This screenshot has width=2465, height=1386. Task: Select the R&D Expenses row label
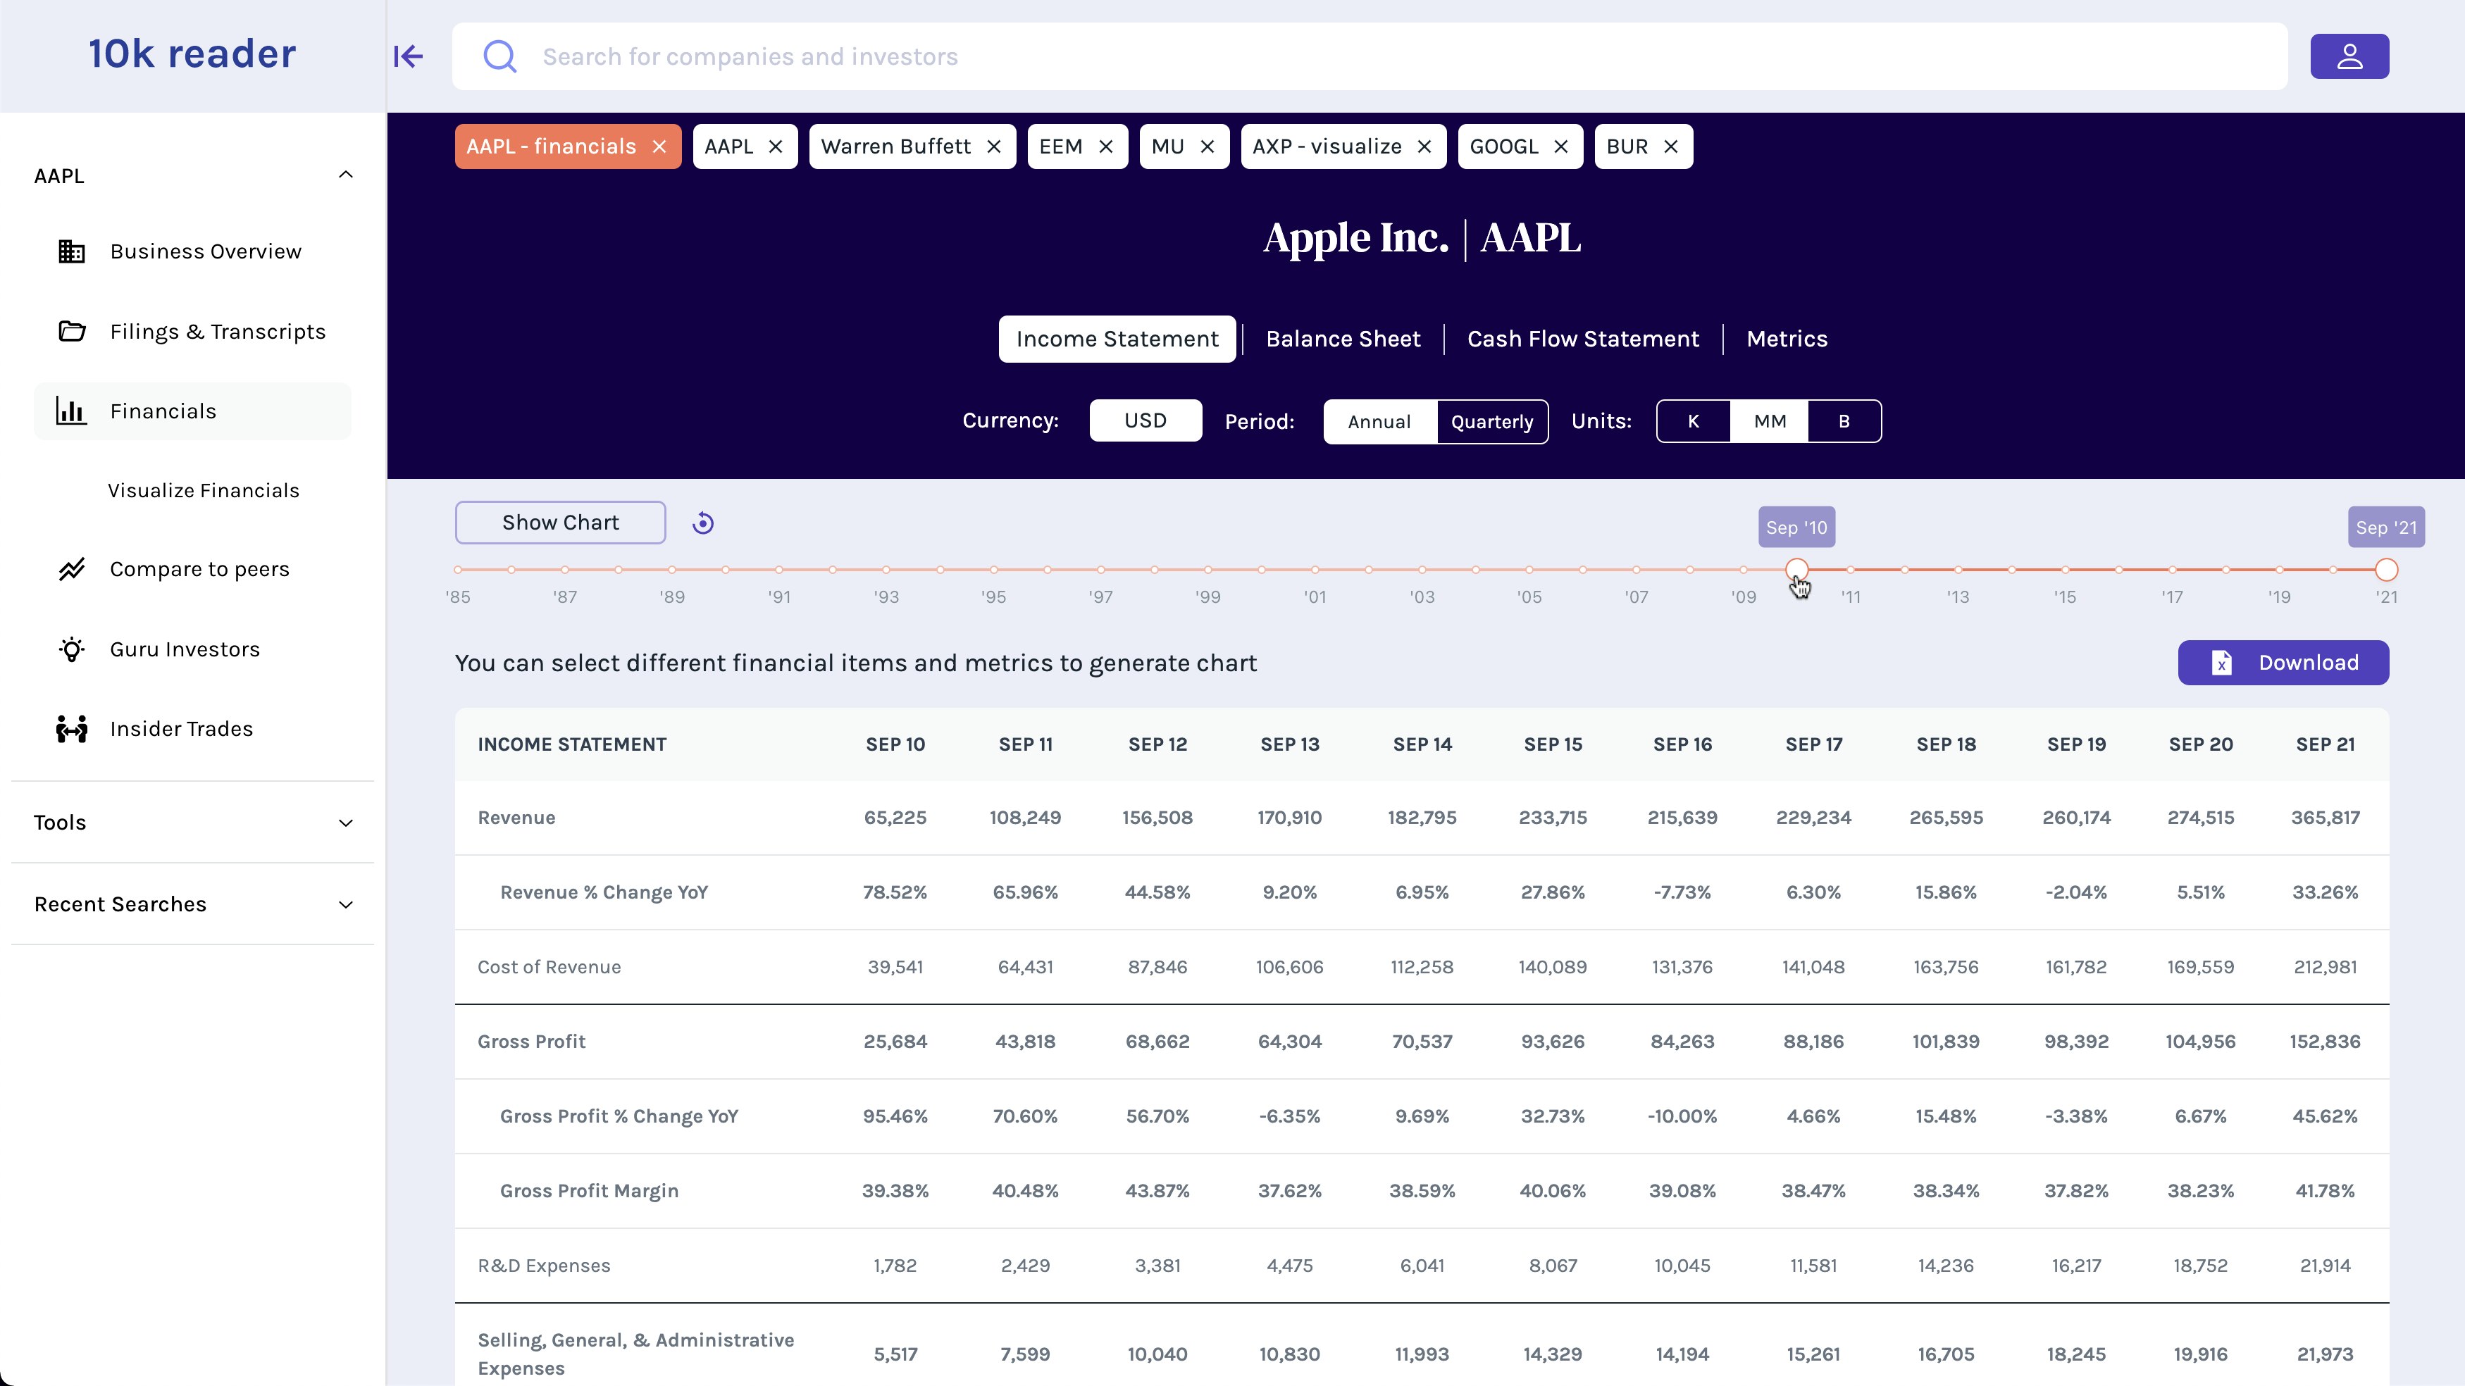[544, 1266]
